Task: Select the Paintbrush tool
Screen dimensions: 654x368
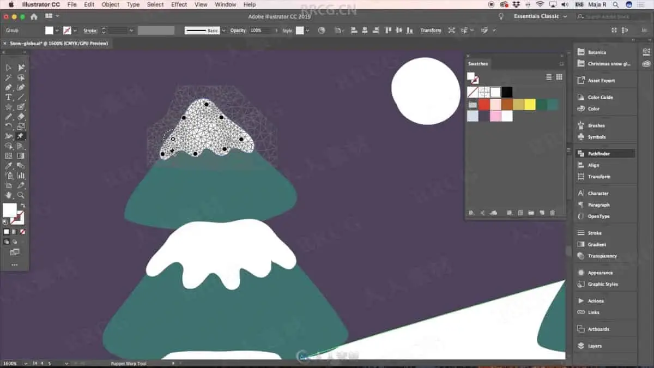Action: click(x=21, y=107)
